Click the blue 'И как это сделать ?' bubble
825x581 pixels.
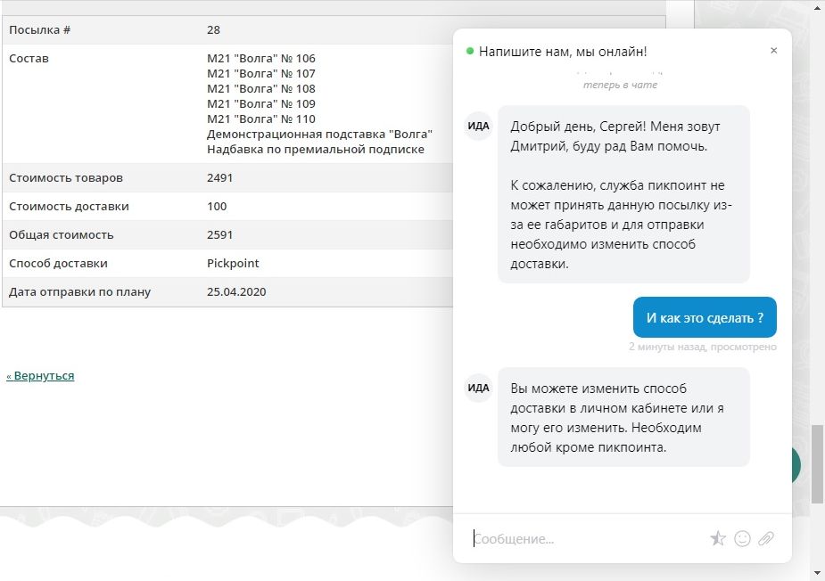click(705, 317)
